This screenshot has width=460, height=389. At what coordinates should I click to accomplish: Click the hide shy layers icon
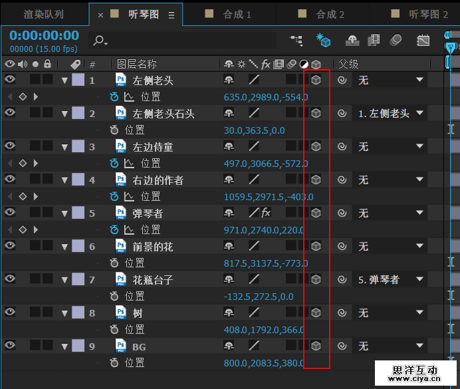click(352, 41)
